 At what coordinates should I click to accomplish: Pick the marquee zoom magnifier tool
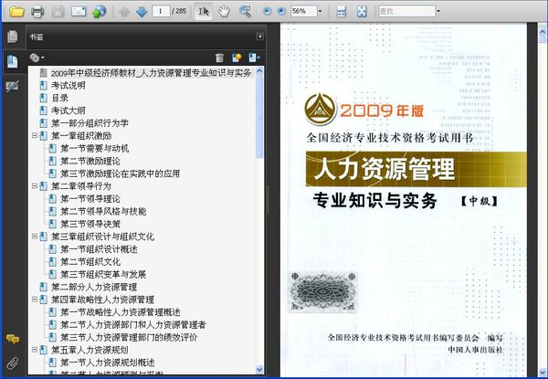245,12
